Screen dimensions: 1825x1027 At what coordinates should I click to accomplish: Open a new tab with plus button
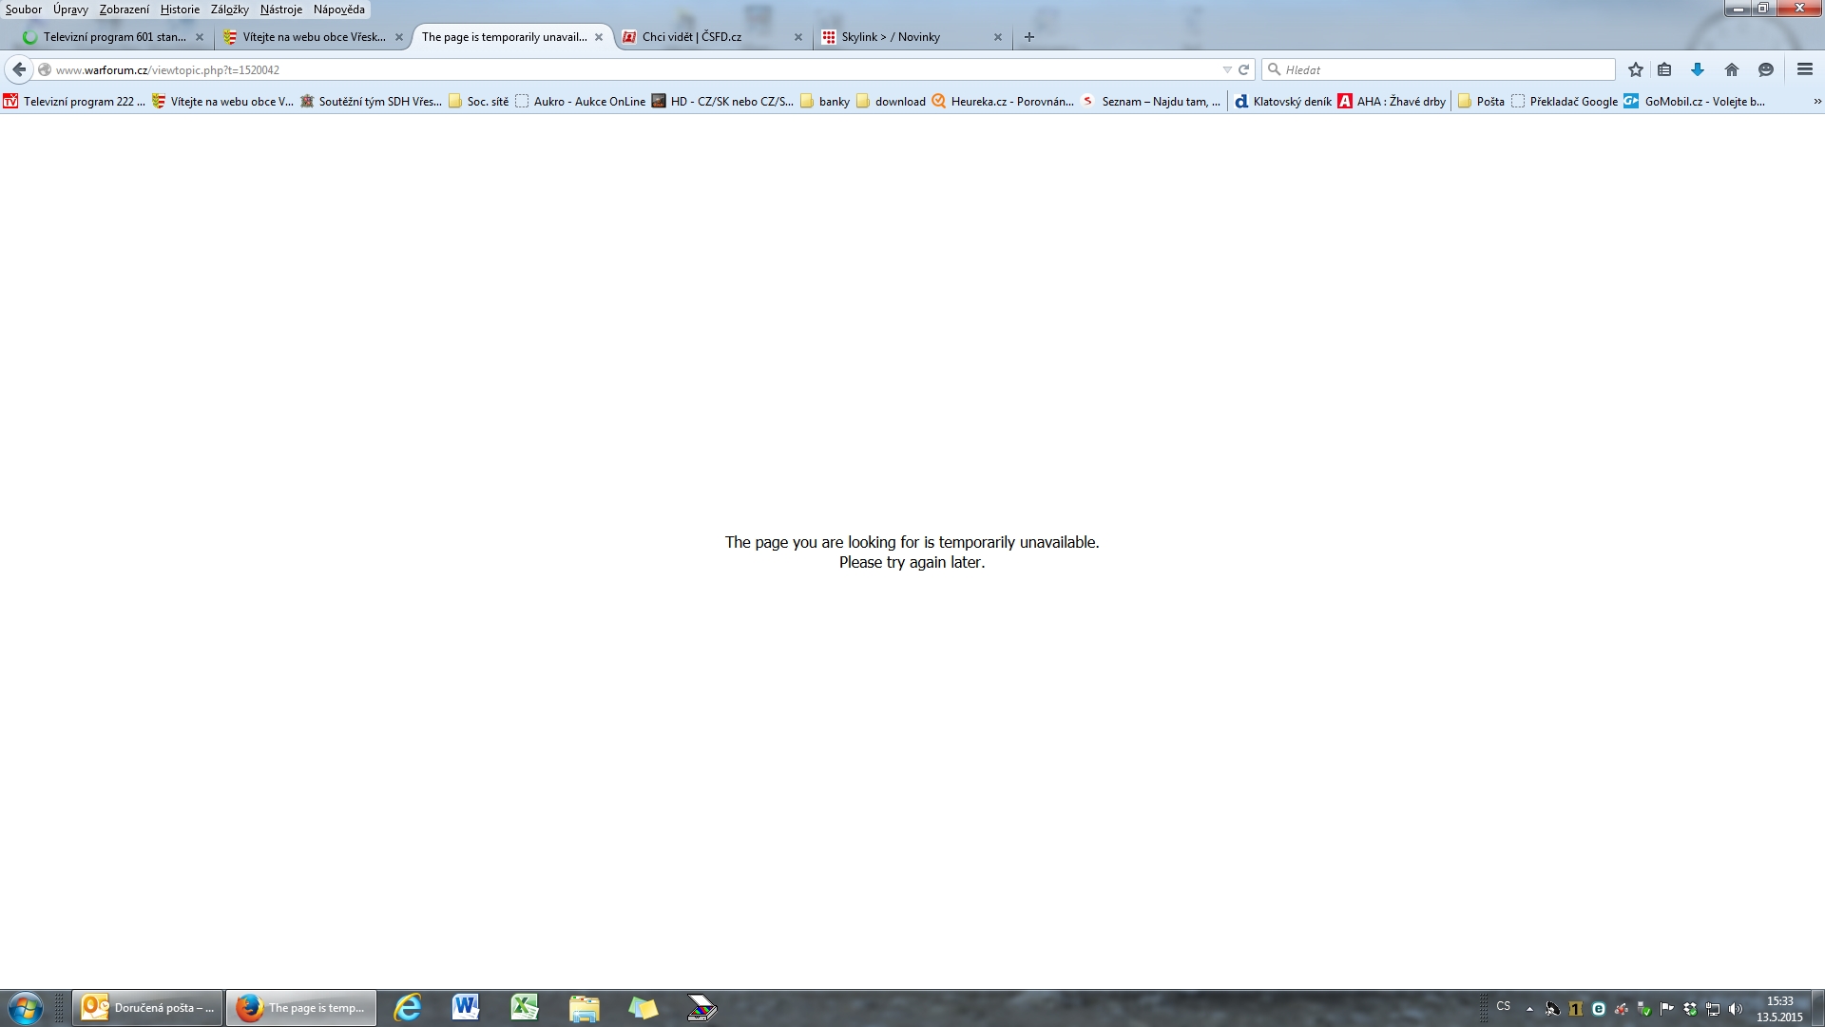pyautogui.click(x=1028, y=37)
